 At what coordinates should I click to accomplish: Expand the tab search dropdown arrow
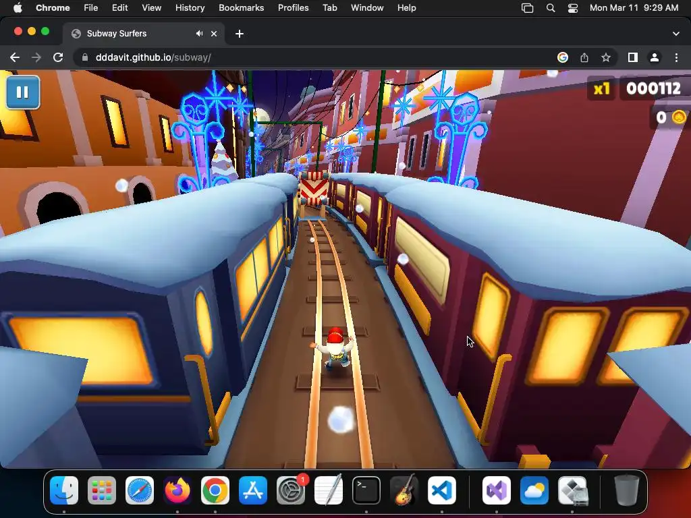676,34
